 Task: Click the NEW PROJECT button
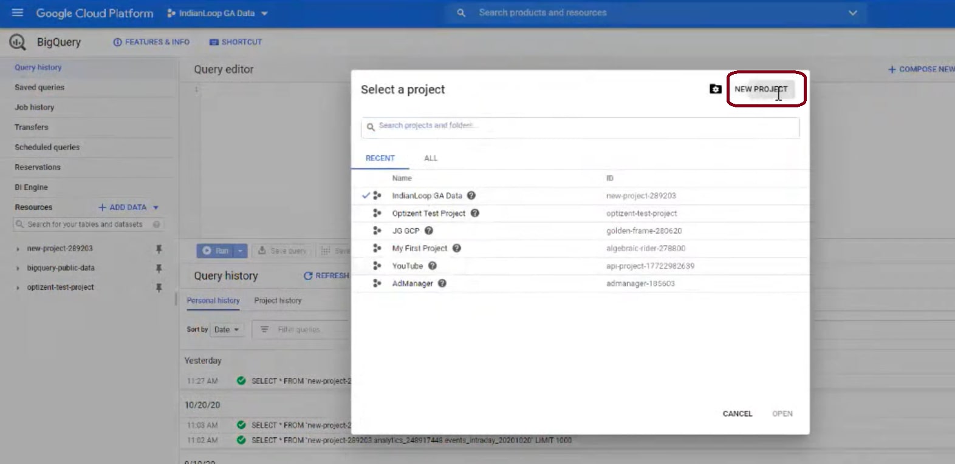coord(761,89)
